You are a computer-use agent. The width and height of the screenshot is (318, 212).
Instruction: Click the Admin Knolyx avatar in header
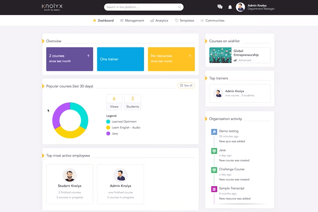[240, 7]
